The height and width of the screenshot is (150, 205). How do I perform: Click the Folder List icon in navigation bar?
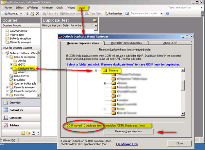click(28, 133)
